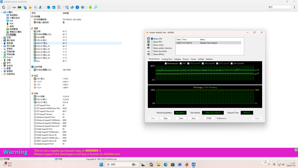
Task: Select 计算机名称 in the tree
Action: (x=15, y=18)
